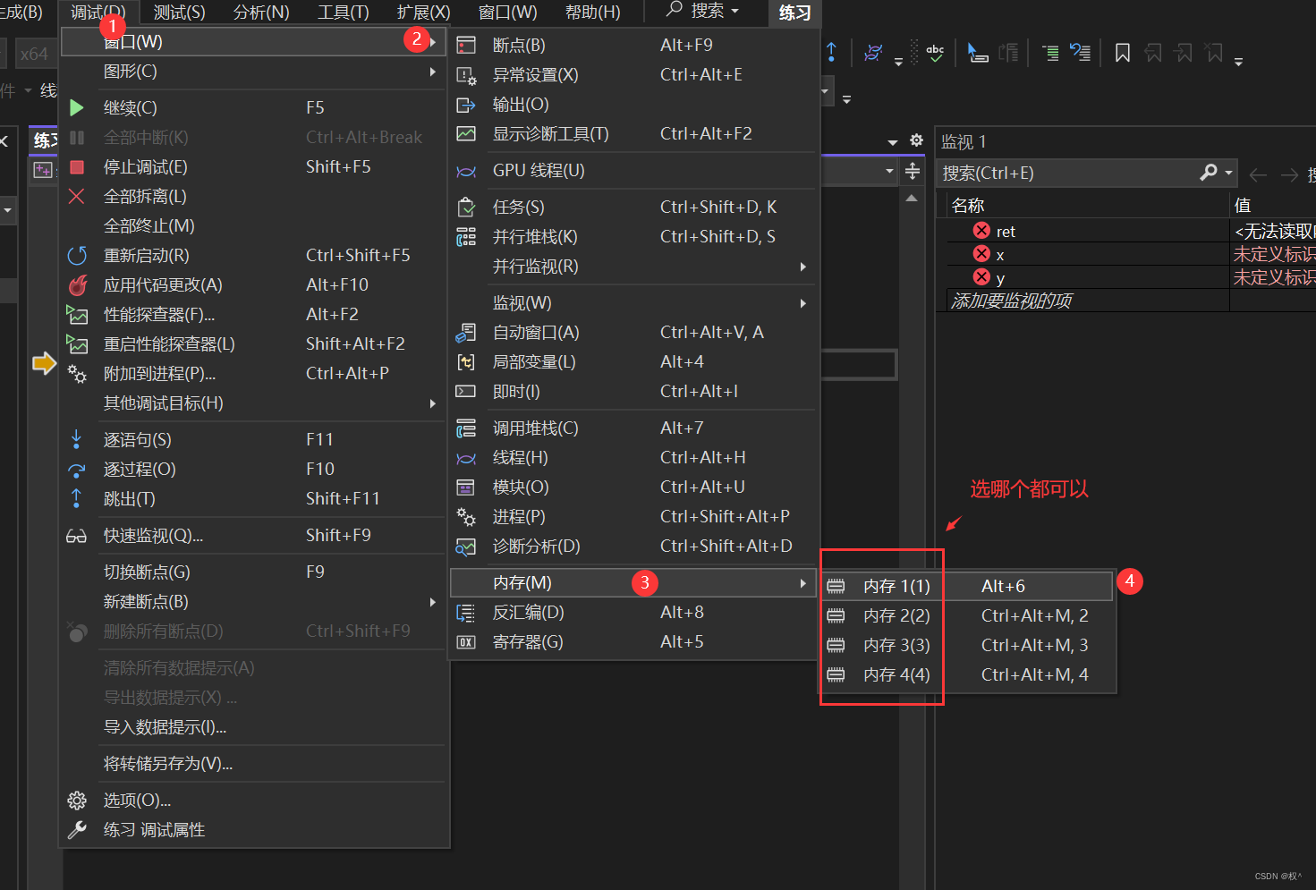
Task: Open 即时(I) immediate window
Action: [x=634, y=391]
